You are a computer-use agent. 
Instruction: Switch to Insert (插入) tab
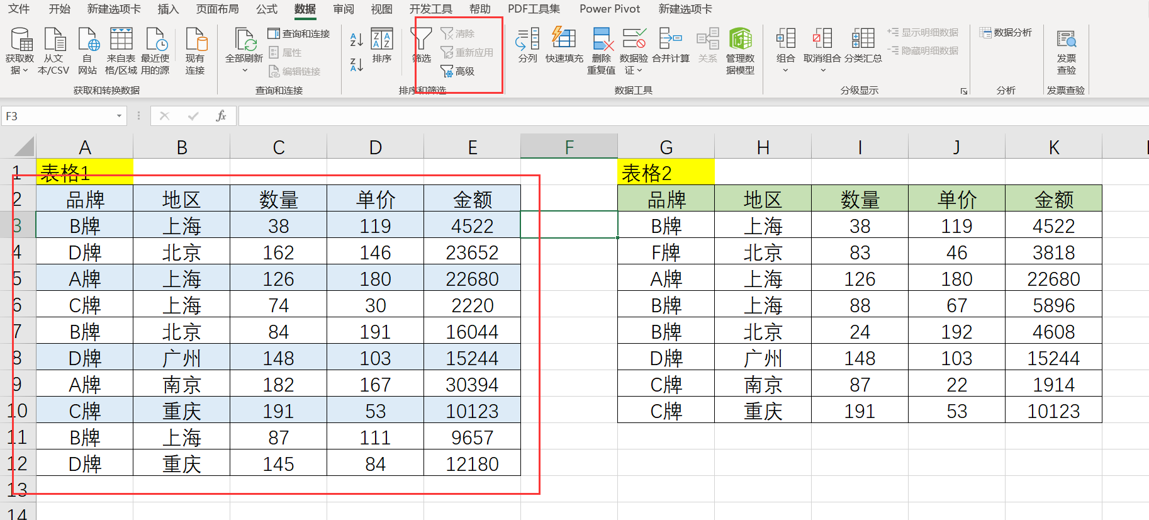168,9
